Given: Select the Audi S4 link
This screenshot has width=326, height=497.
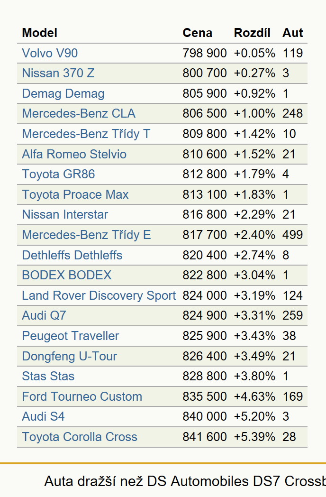Looking at the screenshot, I should pyautogui.click(x=43, y=416).
